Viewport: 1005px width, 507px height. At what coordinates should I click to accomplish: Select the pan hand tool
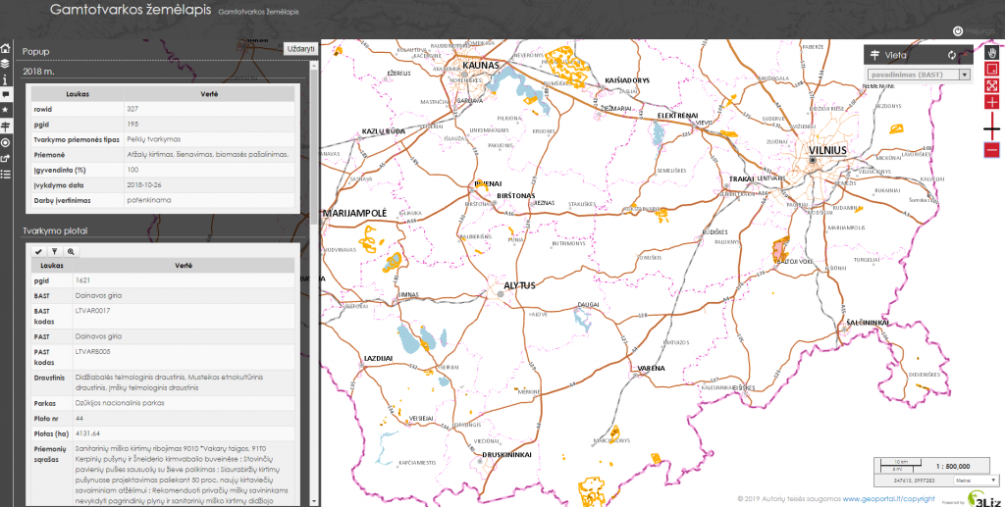tap(992, 55)
